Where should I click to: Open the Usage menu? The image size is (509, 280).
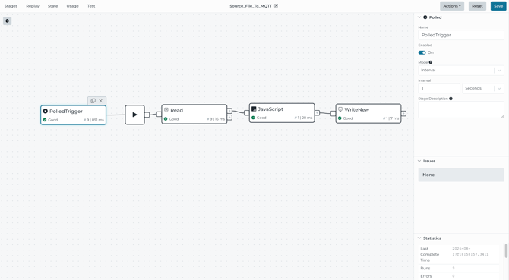click(x=73, y=6)
